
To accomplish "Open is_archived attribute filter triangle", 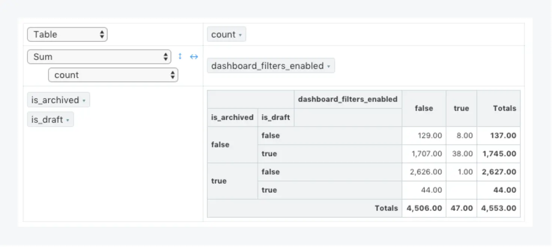I will (84, 101).
